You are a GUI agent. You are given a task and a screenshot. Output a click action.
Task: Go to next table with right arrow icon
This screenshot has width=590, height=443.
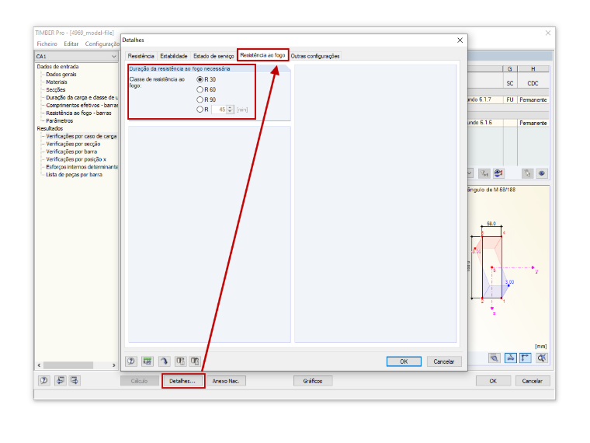click(x=75, y=381)
